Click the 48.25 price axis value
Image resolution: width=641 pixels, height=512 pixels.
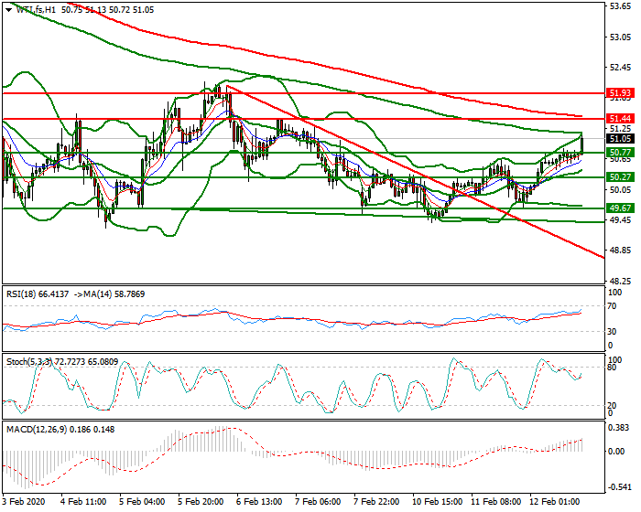[620, 282]
